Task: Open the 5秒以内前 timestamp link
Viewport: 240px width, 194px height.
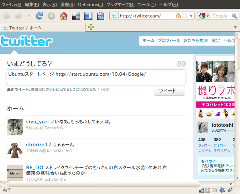Action: coord(35,128)
